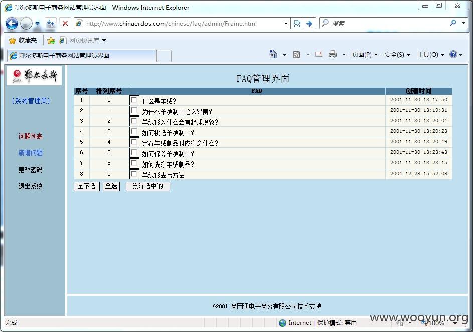Select the 鄂尔多斯电子商务网站管理员界面 tab
This screenshot has width=473, height=332.
(81, 56)
